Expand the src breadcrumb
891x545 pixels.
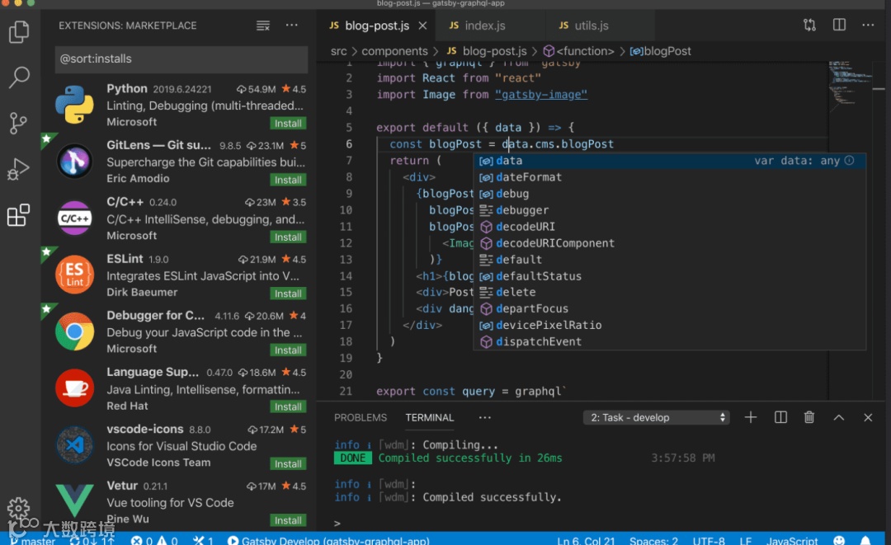339,51
